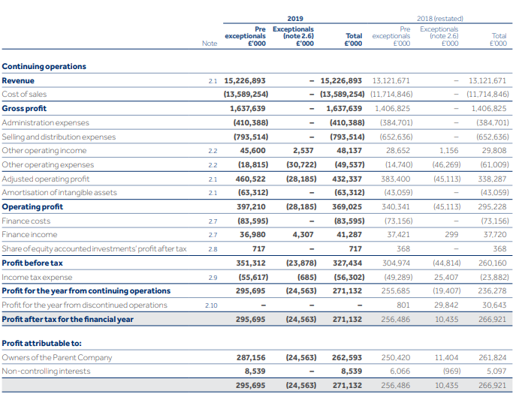This screenshot has height=394, width=519.
Task: Click the 'Finance costs' row label
Action: 26,221
